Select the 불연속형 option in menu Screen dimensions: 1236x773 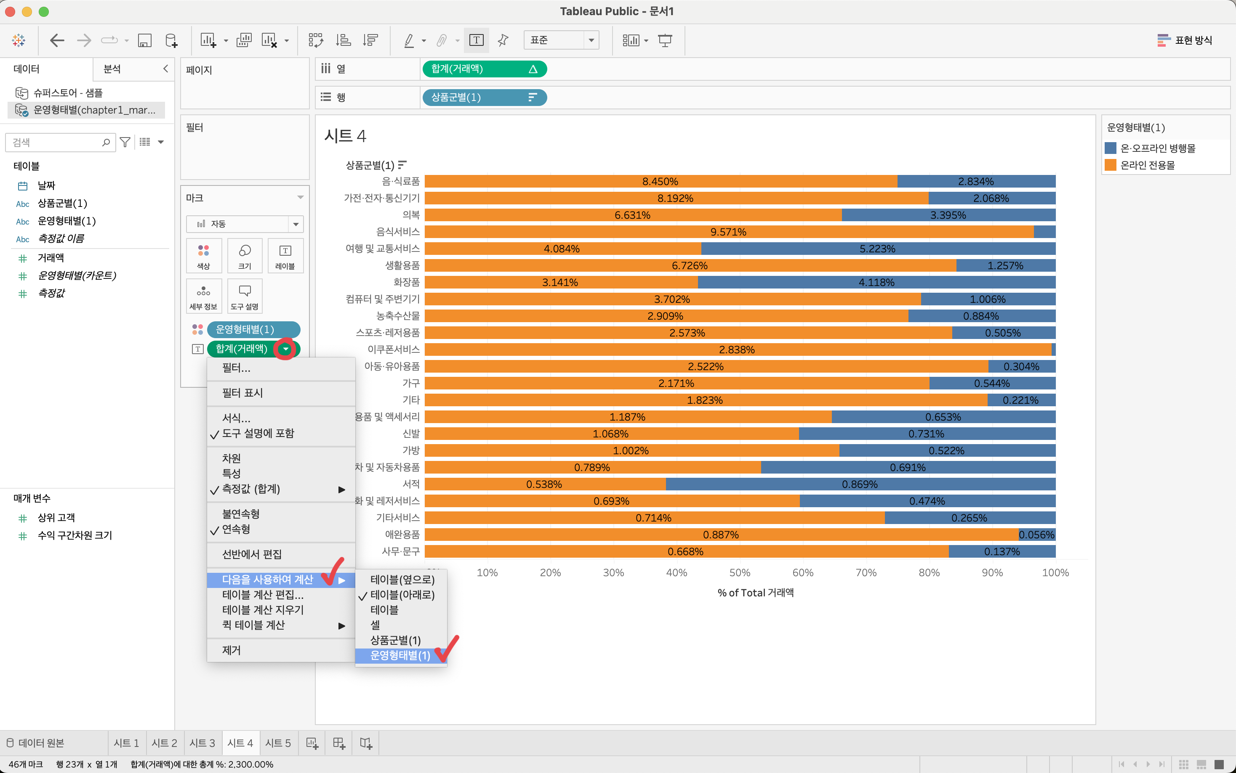(x=240, y=514)
